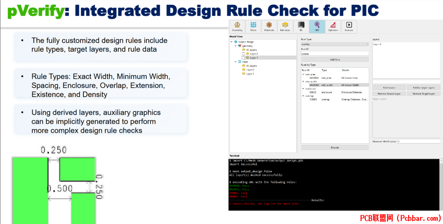This screenshot has height=224, width=443.
Task: Select Layer 0 under mesh
Action: [x=250, y=70]
